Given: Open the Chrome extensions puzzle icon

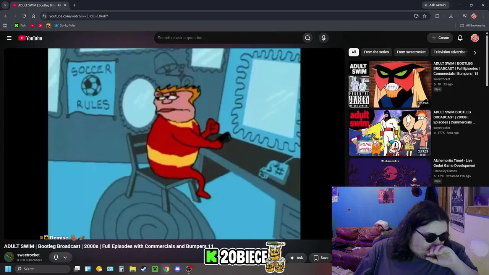Looking at the screenshot, I should 437,16.
